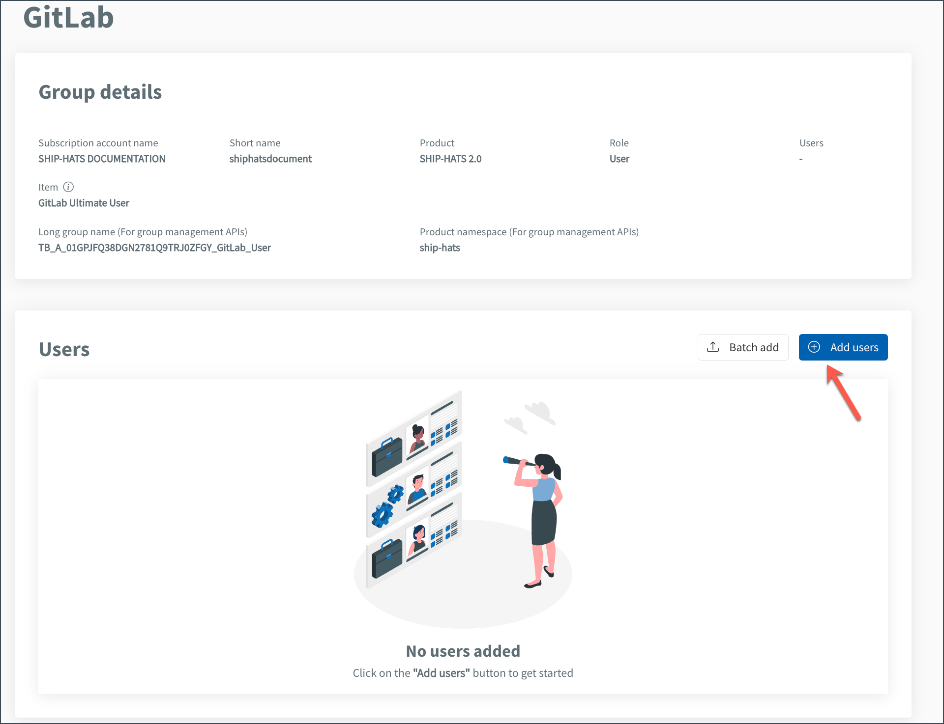
Task: Click the GitLab page title
Action: [x=68, y=18]
